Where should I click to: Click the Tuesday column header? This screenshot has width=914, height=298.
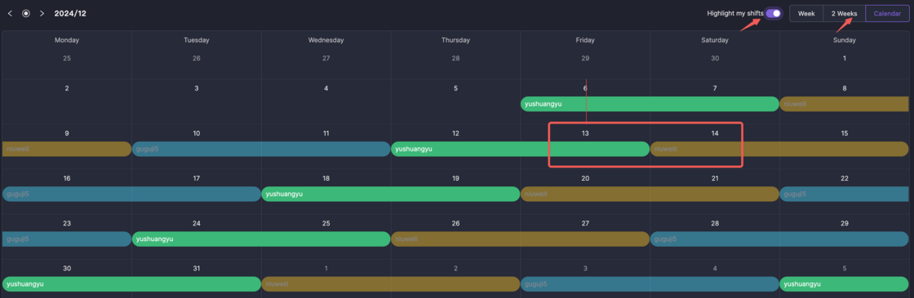point(197,40)
